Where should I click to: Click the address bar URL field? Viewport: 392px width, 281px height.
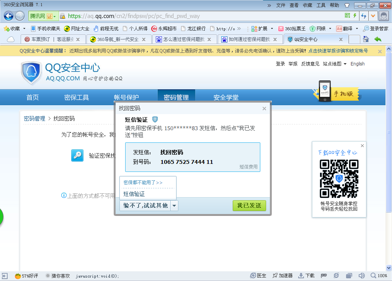[x=200, y=16]
